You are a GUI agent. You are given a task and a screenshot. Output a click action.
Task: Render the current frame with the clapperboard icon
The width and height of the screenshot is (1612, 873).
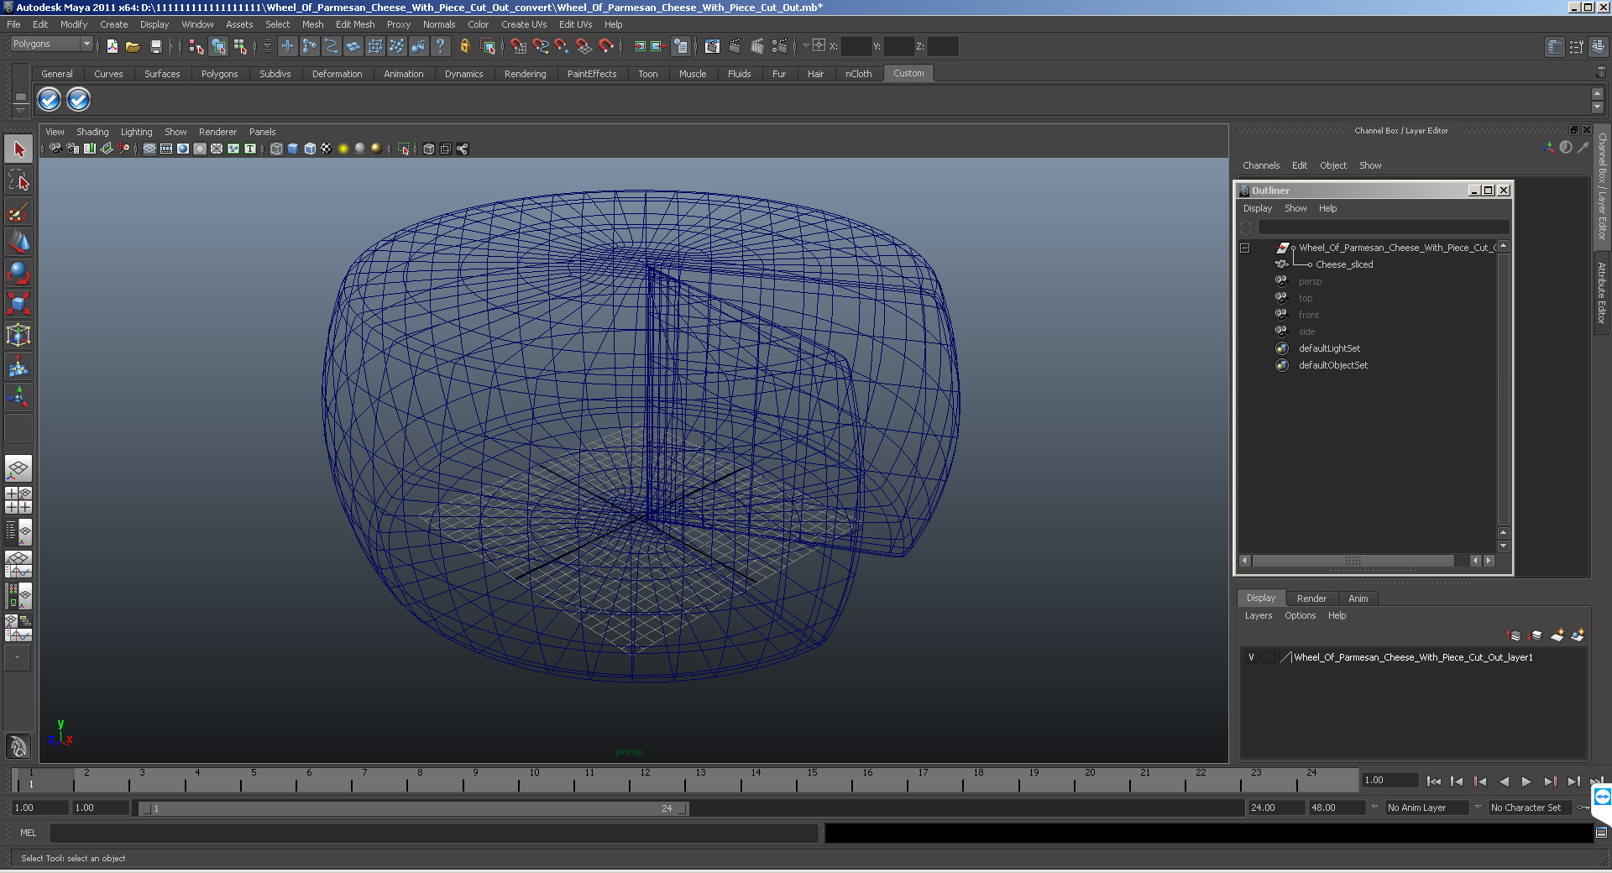tap(735, 46)
